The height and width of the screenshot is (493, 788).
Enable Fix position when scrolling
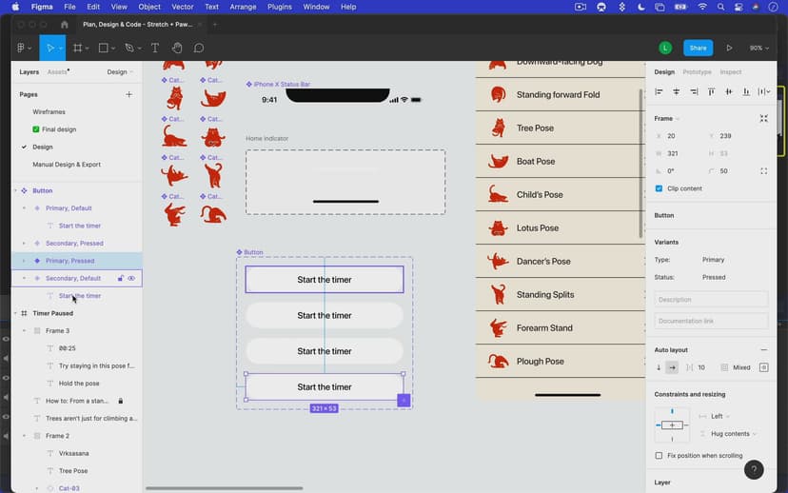point(659,456)
